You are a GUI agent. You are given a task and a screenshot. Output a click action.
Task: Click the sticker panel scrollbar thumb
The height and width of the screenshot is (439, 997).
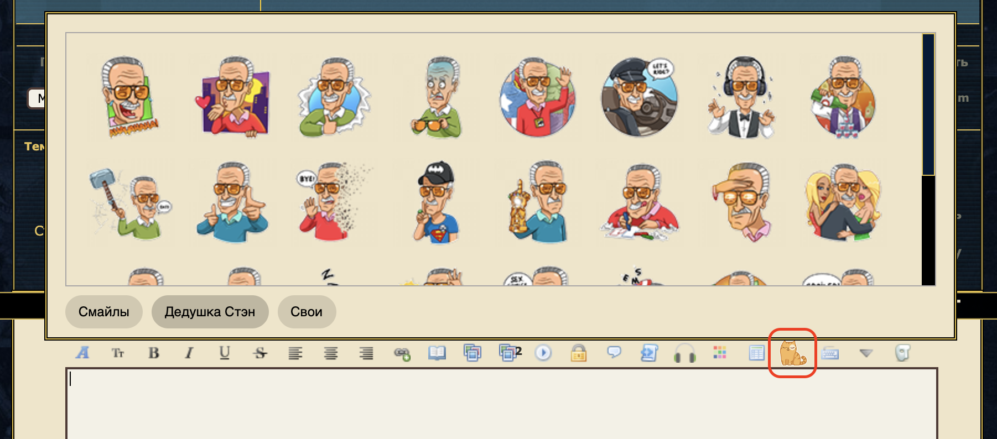pyautogui.click(x=928, y=105)
